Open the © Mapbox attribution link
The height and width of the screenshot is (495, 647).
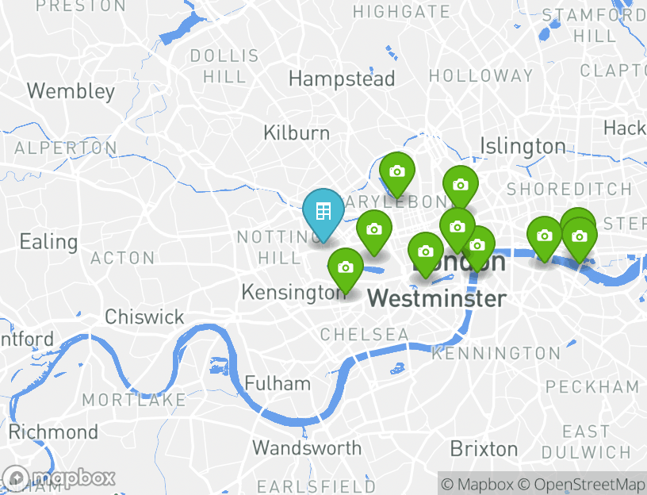click(477, 484)
